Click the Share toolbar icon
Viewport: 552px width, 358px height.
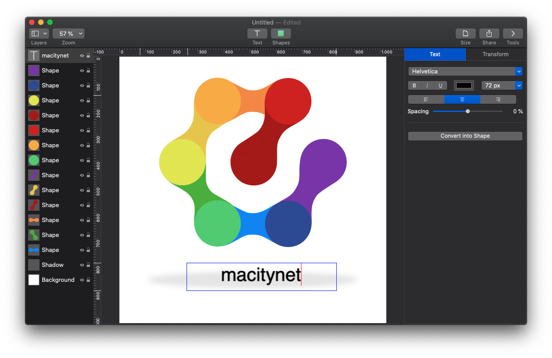pyautogui.click(x=489, y=34)
